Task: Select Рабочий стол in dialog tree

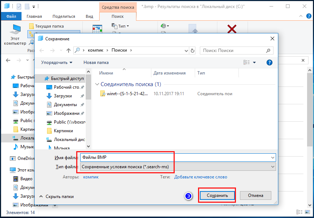Action: tap(65, 87)
